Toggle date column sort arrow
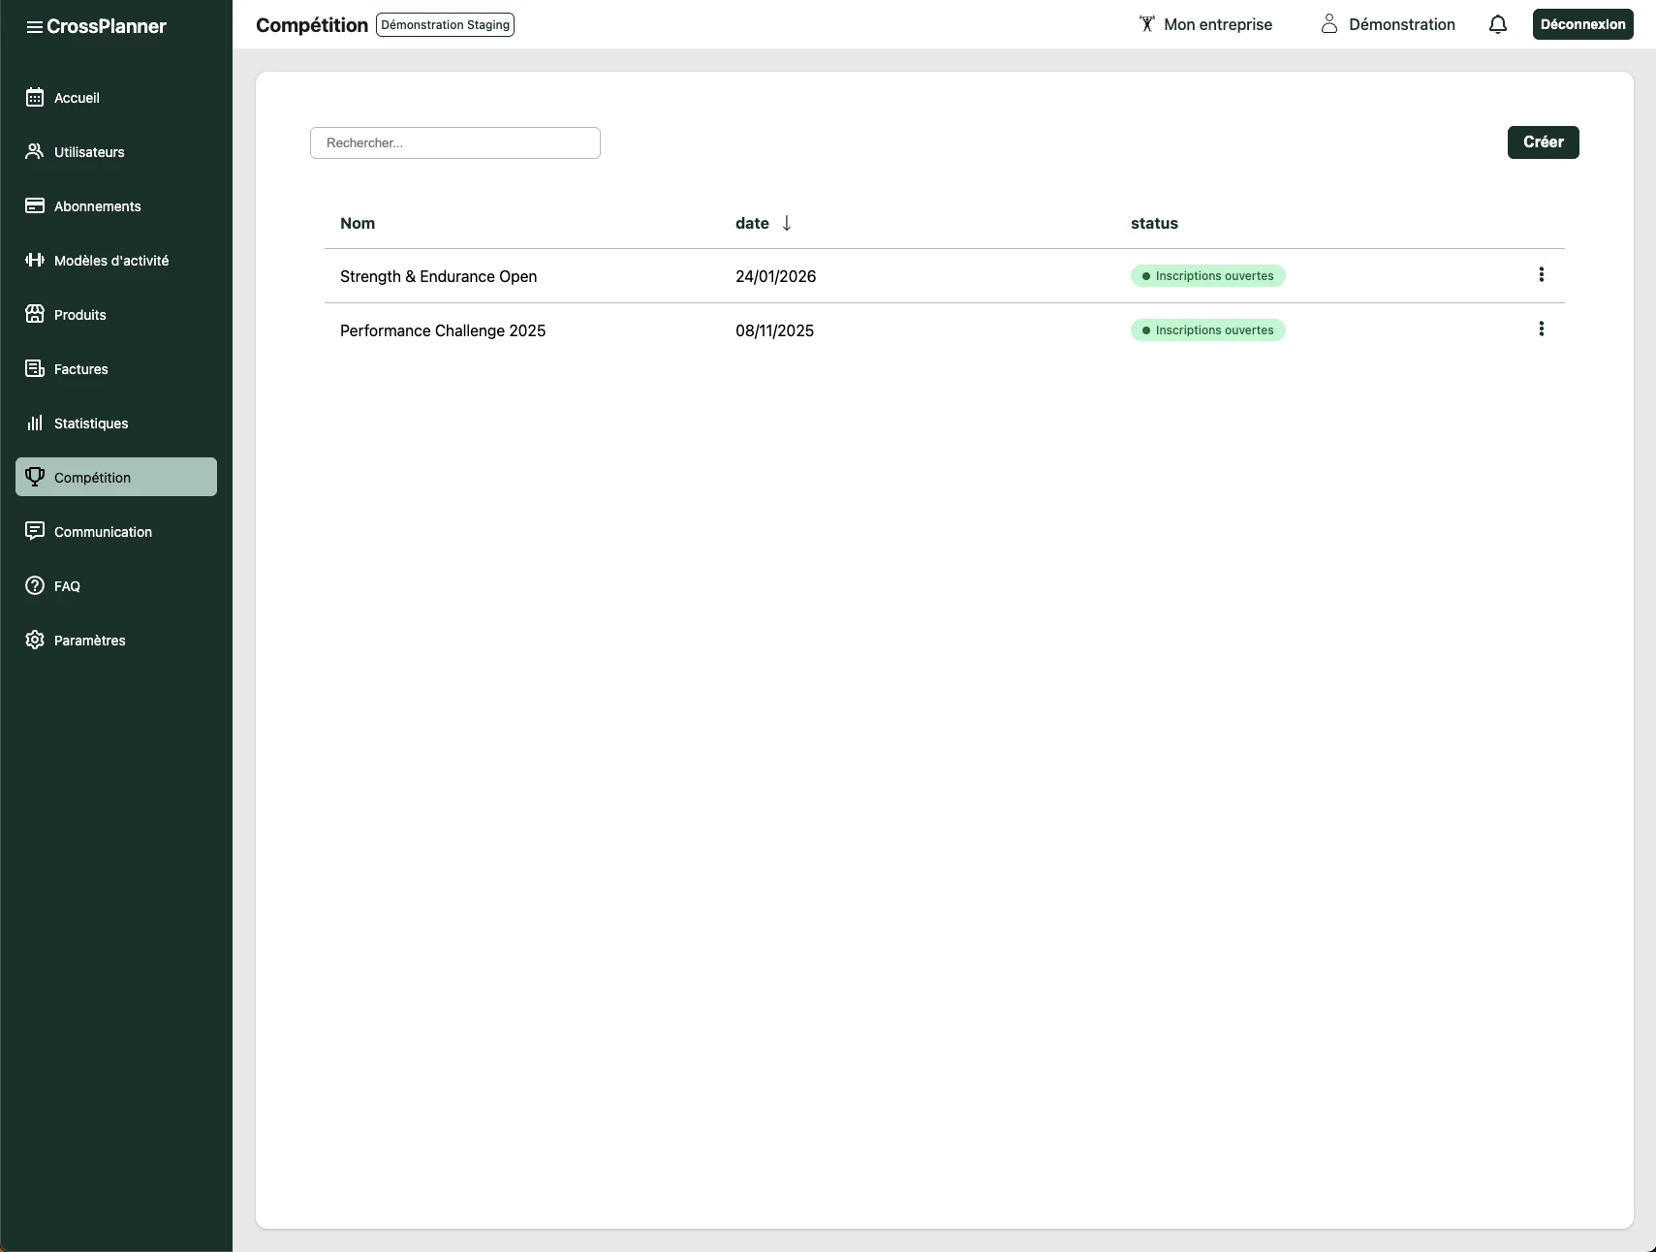 pyautogui.click(x=786, y=223)
